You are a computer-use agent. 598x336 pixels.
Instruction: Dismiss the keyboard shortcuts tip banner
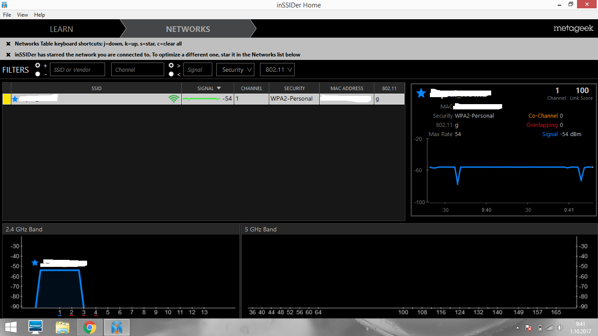[8, 44]
